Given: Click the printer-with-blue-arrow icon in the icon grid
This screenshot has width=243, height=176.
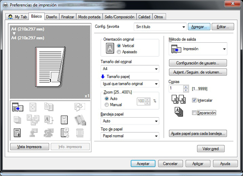Looking at the screenshot, I should [x=17, y=107].
